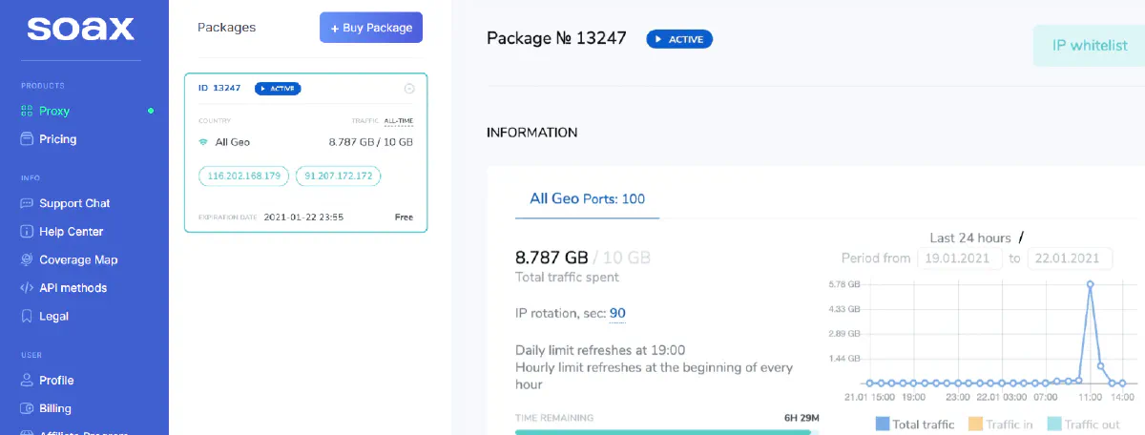The width and height of the screenshot is (1145, 435).
Task: Click the API methods code icon
Action: pos(27,288)
